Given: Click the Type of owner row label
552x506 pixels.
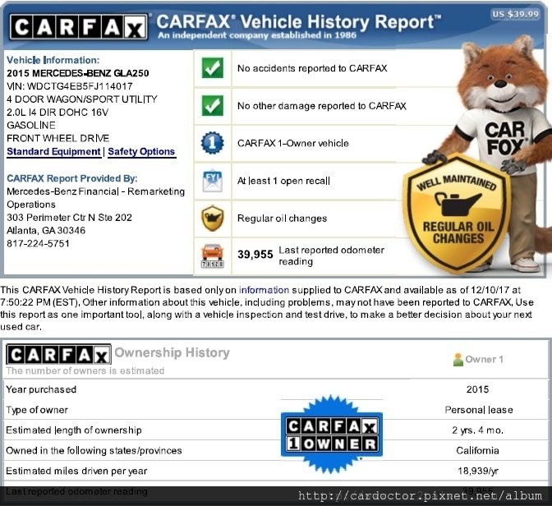Looking at the screenshot, I should click(37, 410).
